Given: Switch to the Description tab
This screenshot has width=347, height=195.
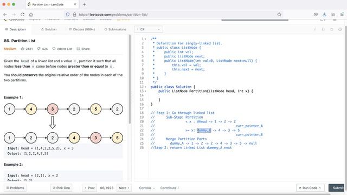Looking at the screenshot, I should click(16, 29).
